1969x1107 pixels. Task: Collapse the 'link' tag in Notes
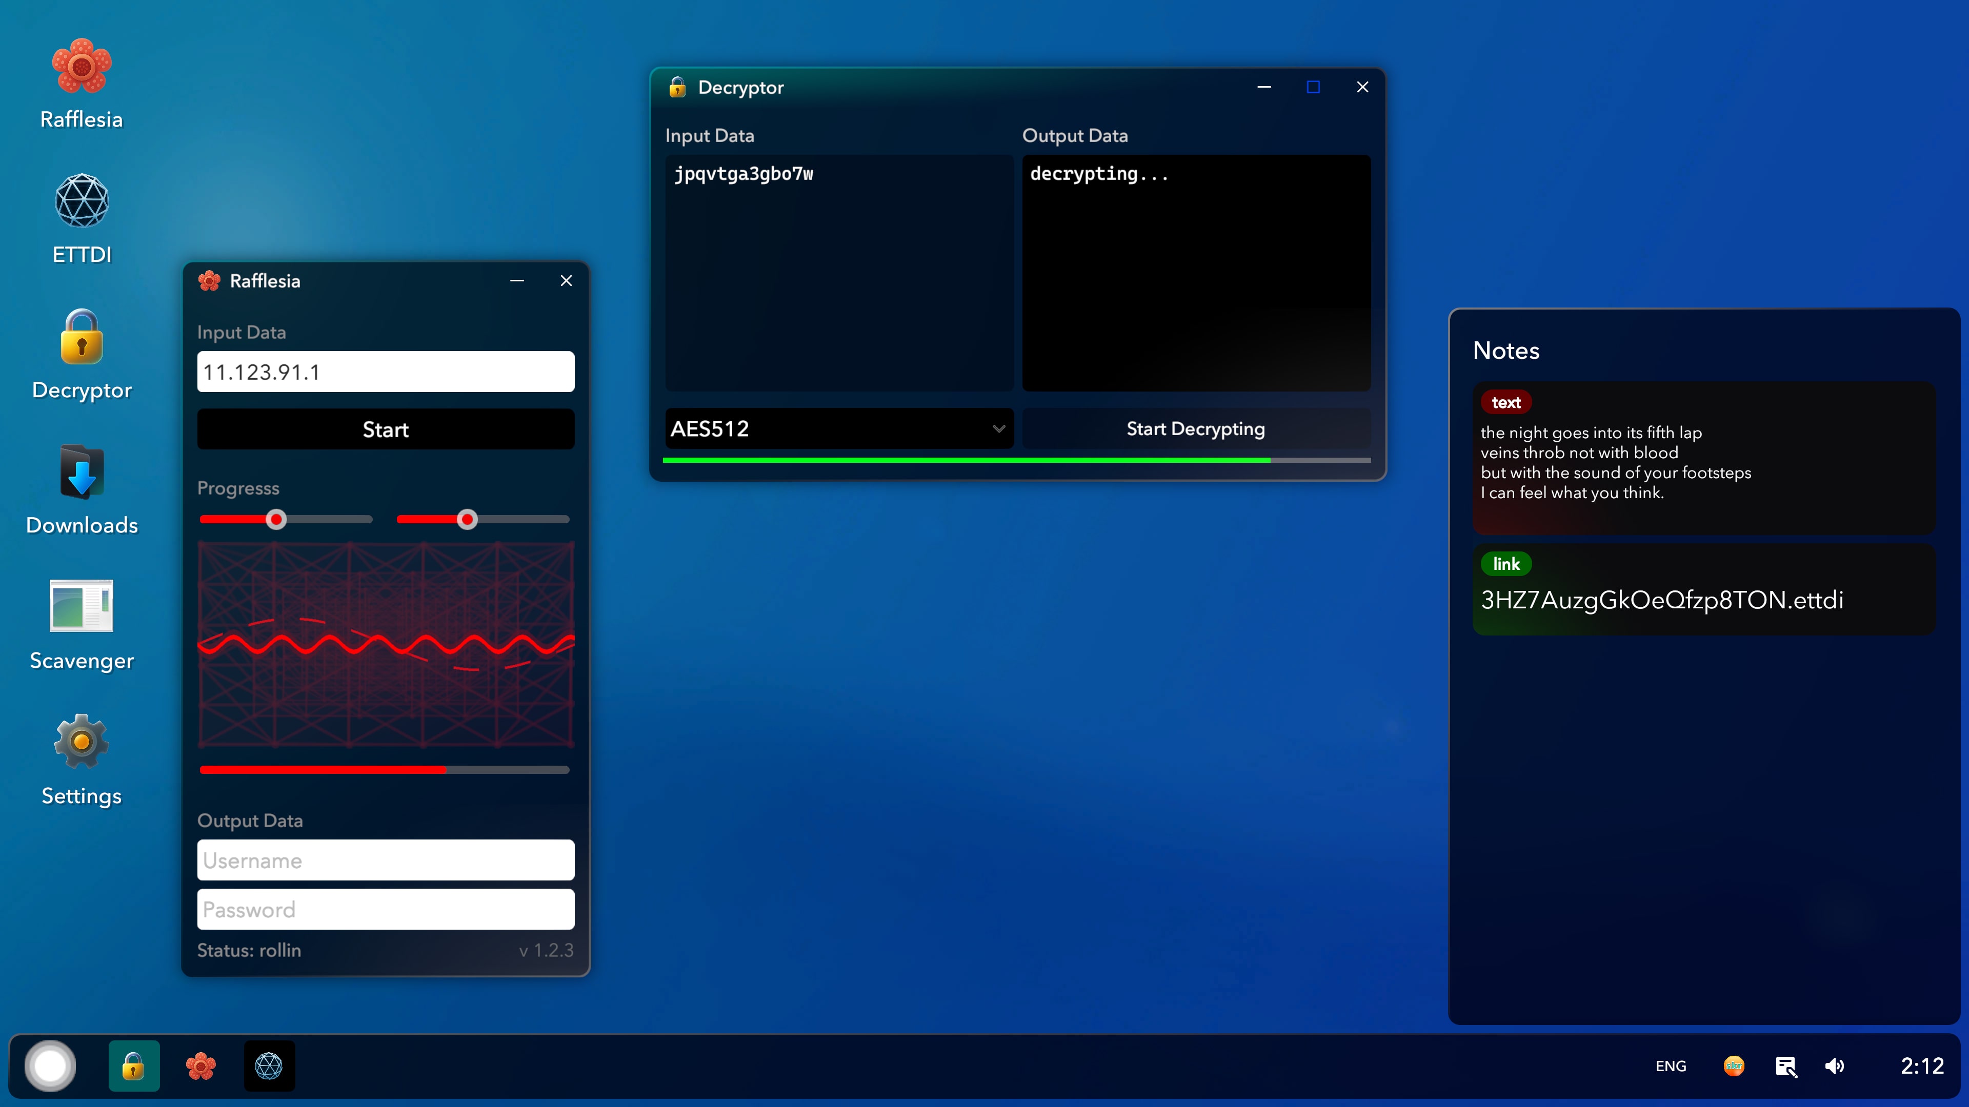tap(1506, 564)
